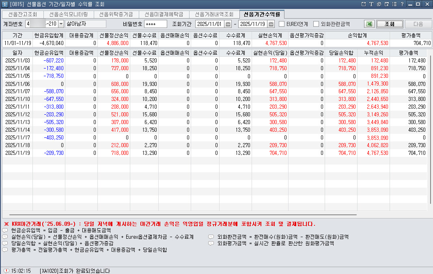Screen dimensions: 433x274
Task: Click the font size T icon
Action: tap(371, 4)
